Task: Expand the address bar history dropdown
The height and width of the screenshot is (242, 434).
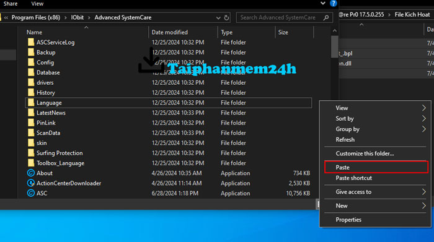Action: tap(218, 18)
